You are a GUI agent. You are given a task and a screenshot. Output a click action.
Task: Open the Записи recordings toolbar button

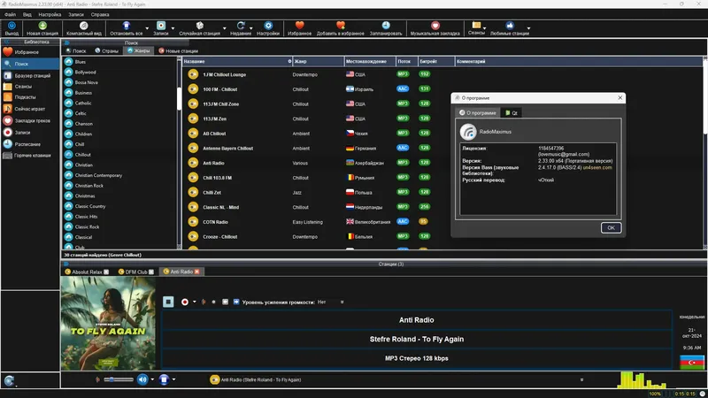pyautogui.click(x=161, y=27)
